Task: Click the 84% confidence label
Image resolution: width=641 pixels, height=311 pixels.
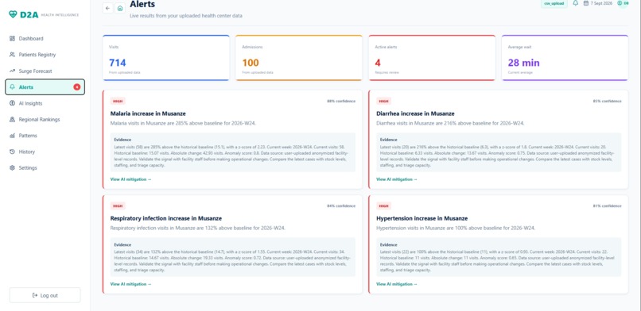Action: pos(341,205)
